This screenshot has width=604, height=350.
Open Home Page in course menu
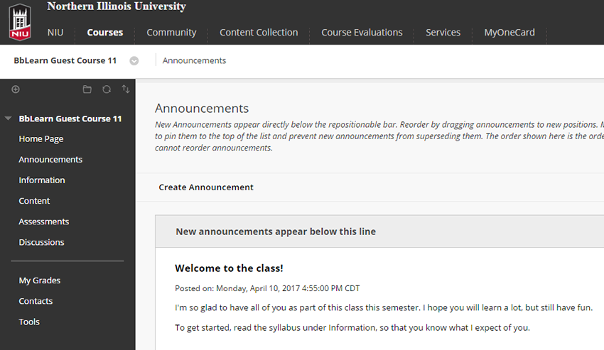pos(41,139)
